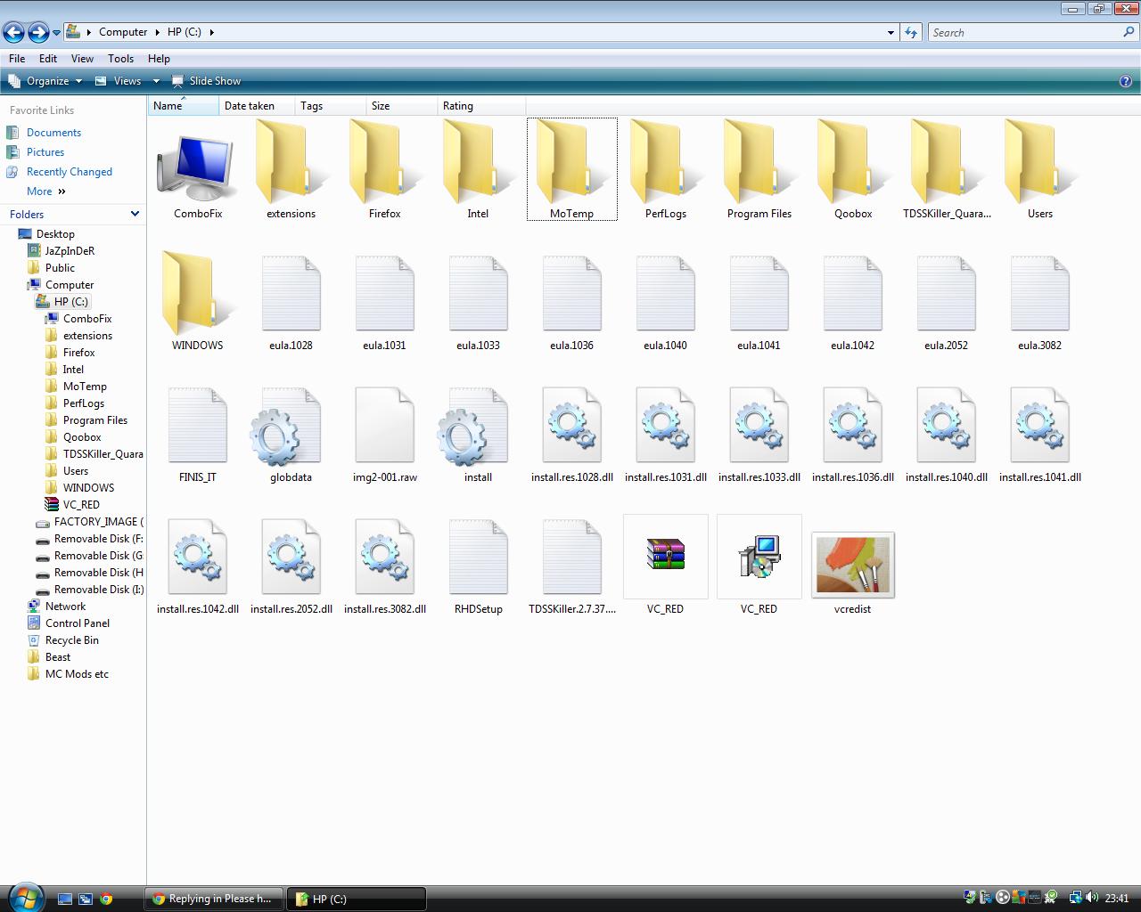Open the Help menu
1141x912 pixels.
[x=159, y=58]
